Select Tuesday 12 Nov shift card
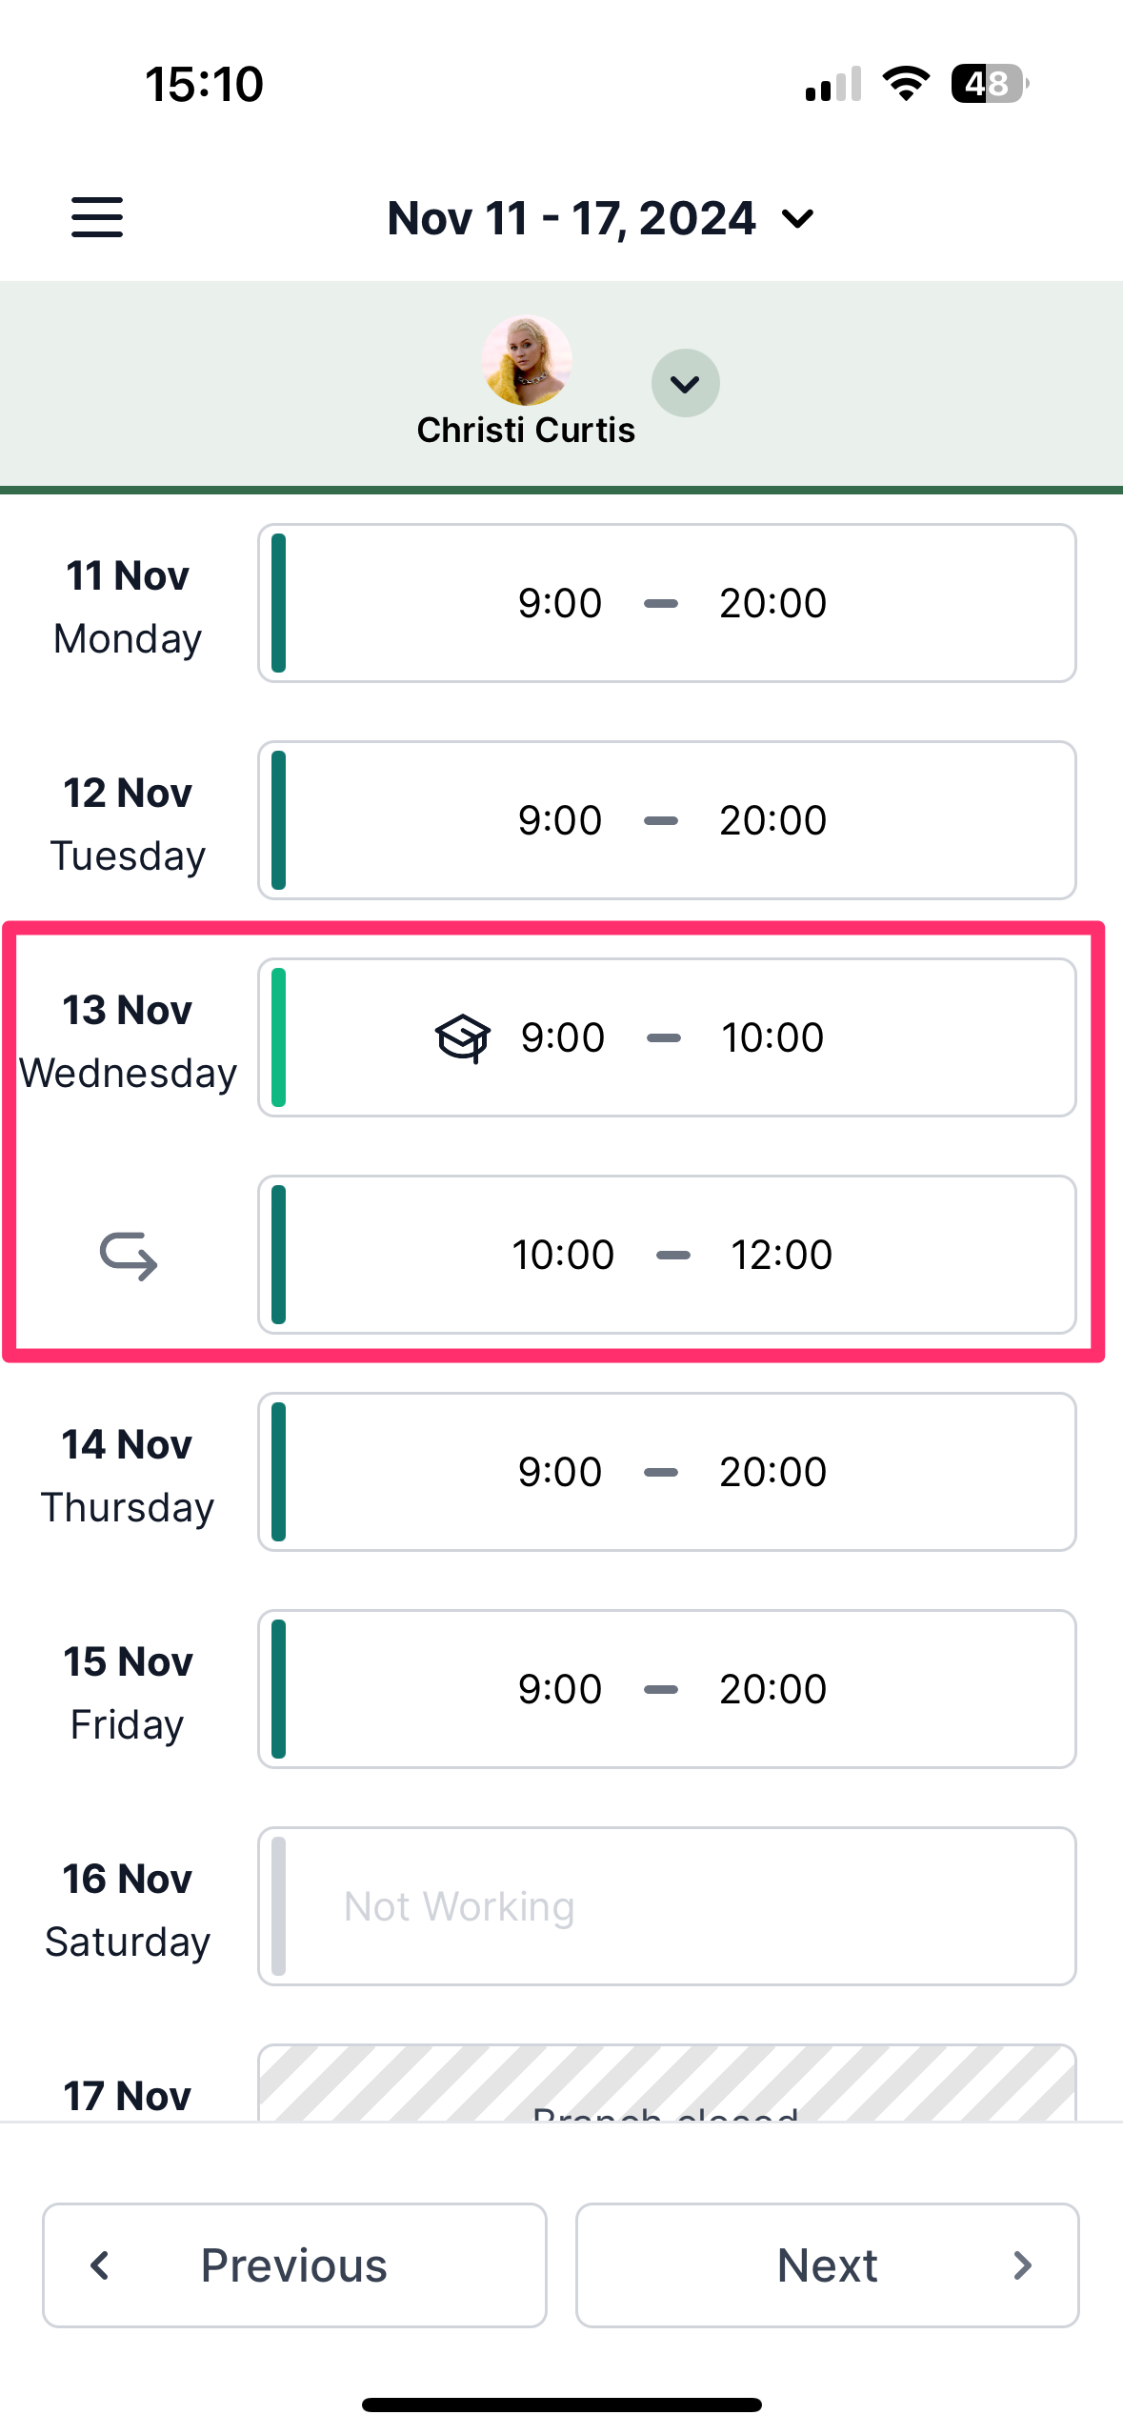This screenshot has height=2435, width=1123. pyautogui.click(x=667, y=820)
